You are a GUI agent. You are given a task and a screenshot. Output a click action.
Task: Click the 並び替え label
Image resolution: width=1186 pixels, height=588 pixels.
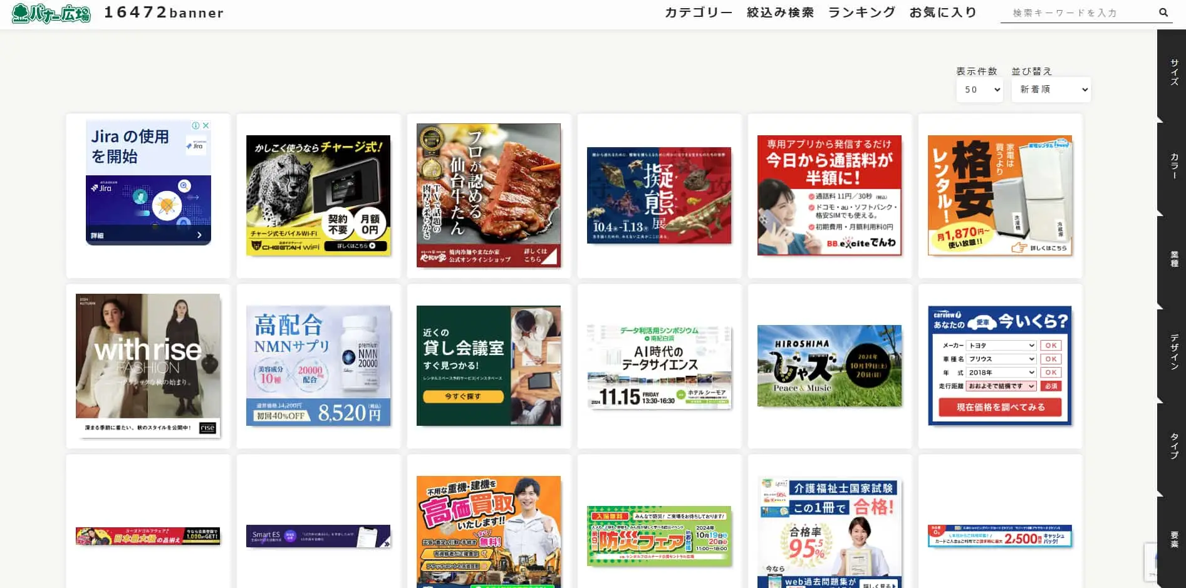pos(1032,71)
